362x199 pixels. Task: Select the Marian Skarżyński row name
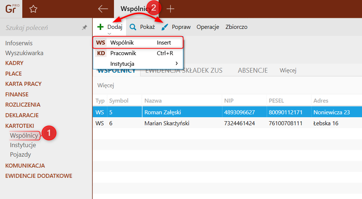(x=167, y=123)
